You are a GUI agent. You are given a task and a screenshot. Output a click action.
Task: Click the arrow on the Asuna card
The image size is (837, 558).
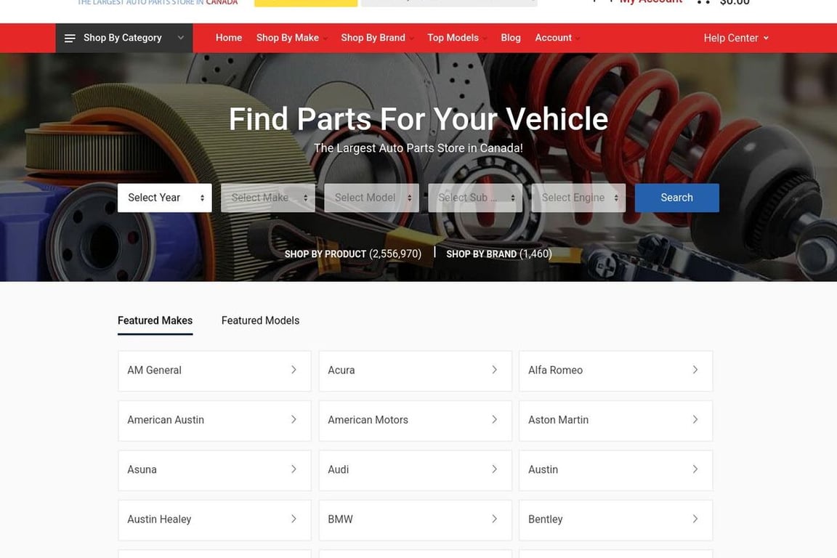point(294,469)
